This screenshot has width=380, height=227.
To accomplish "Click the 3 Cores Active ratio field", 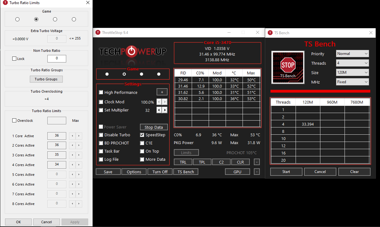I will (x=57, y=155).
